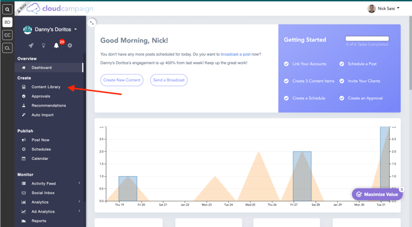Click the cloudcampaign logo

click(x=60, y=8)
